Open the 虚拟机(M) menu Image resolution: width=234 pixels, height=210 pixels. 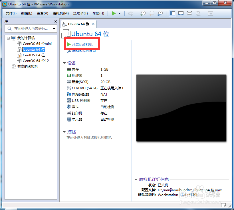(60, 13)
